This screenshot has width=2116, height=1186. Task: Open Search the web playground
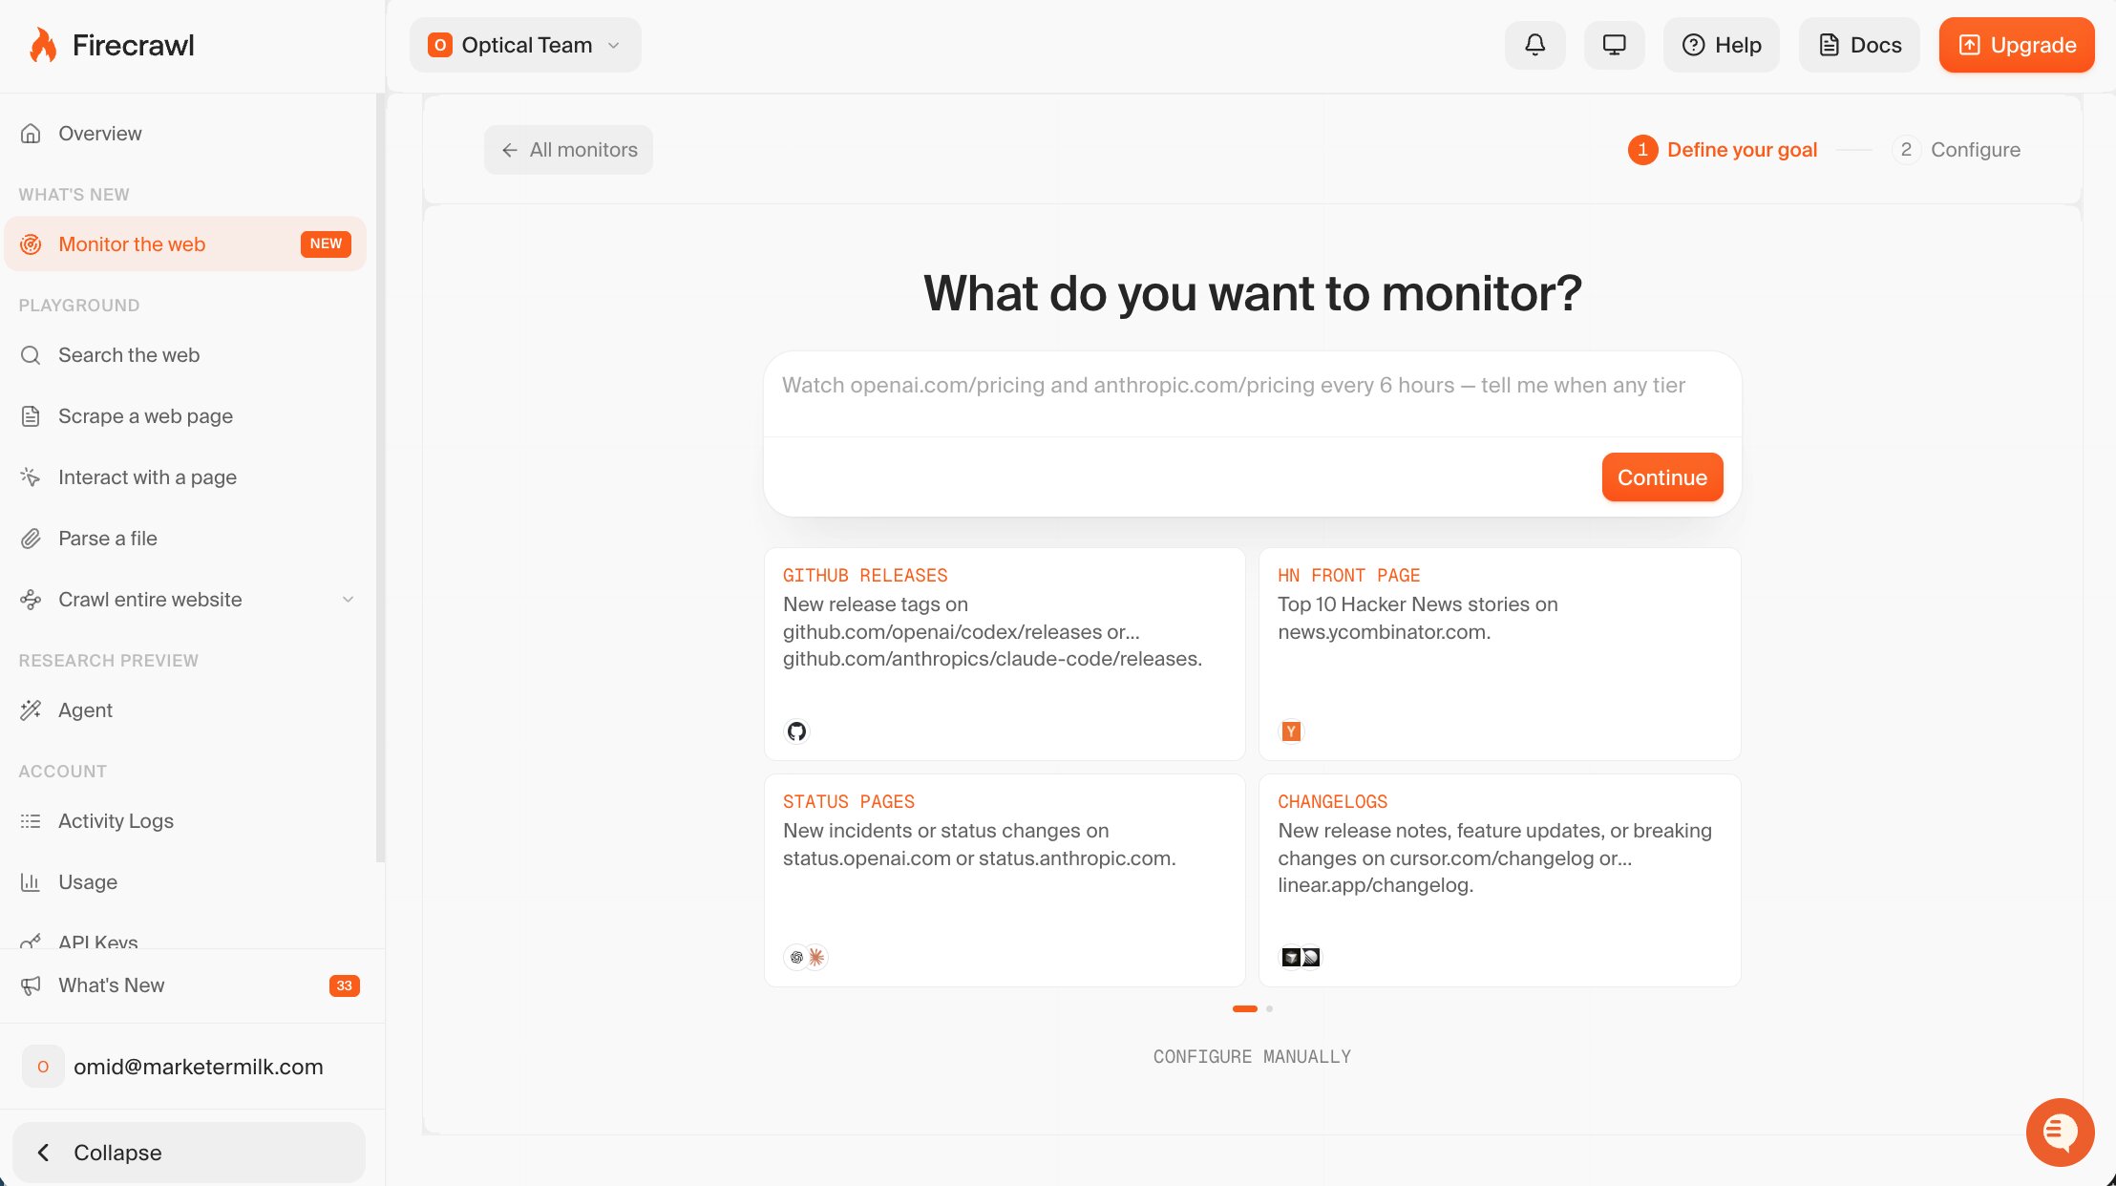(185, 355)
